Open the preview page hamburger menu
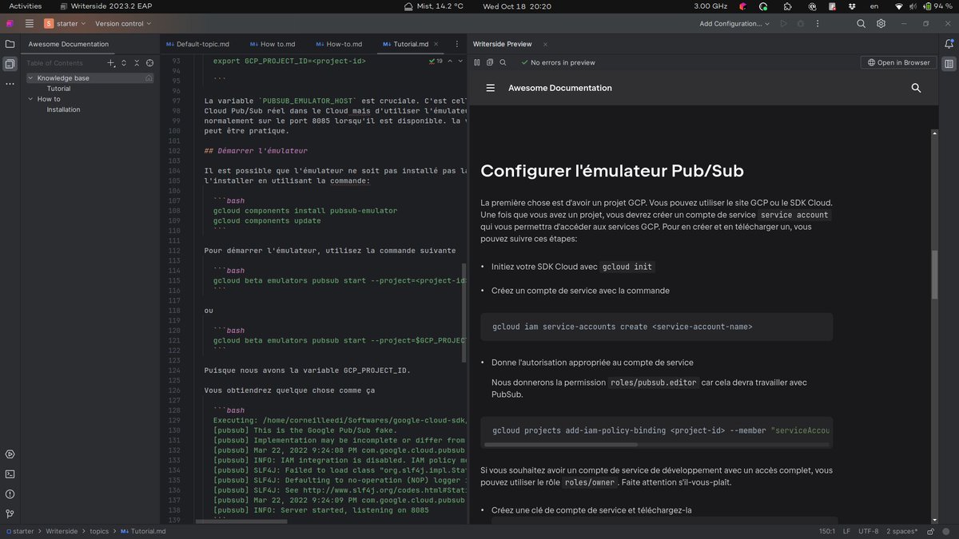This screenshot has height=539, width=959. (x=490, y=88)
